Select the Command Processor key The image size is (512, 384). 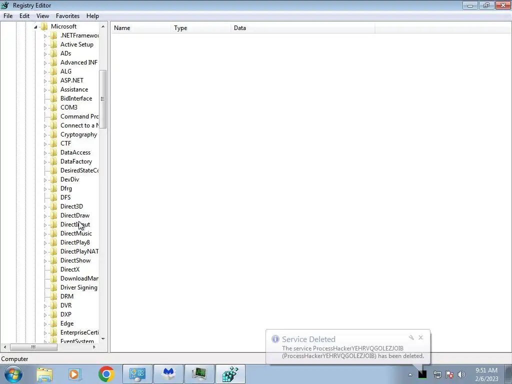79,116
